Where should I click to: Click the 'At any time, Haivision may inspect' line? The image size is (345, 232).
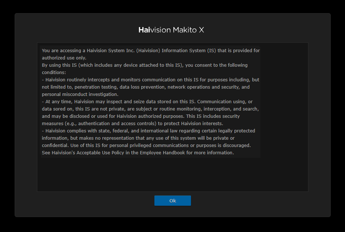(147, 101)
